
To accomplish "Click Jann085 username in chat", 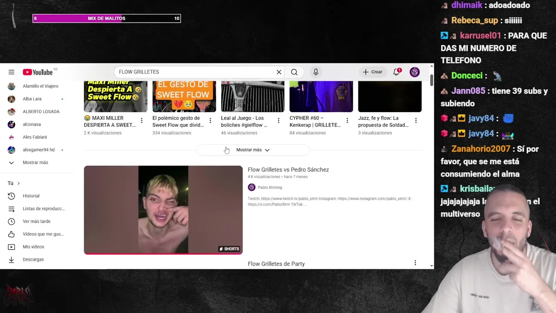I will 468,91.
